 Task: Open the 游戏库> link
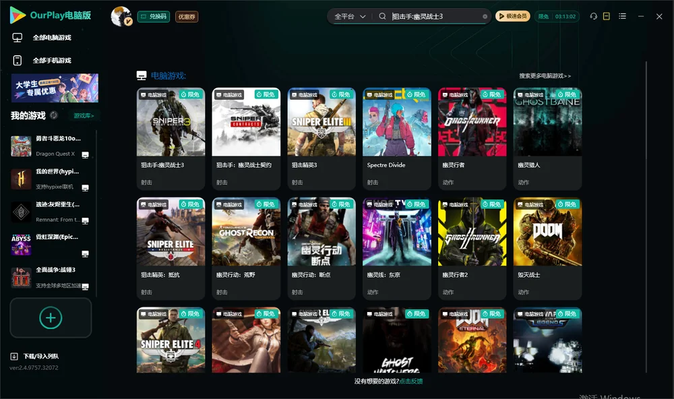(84, 116)
